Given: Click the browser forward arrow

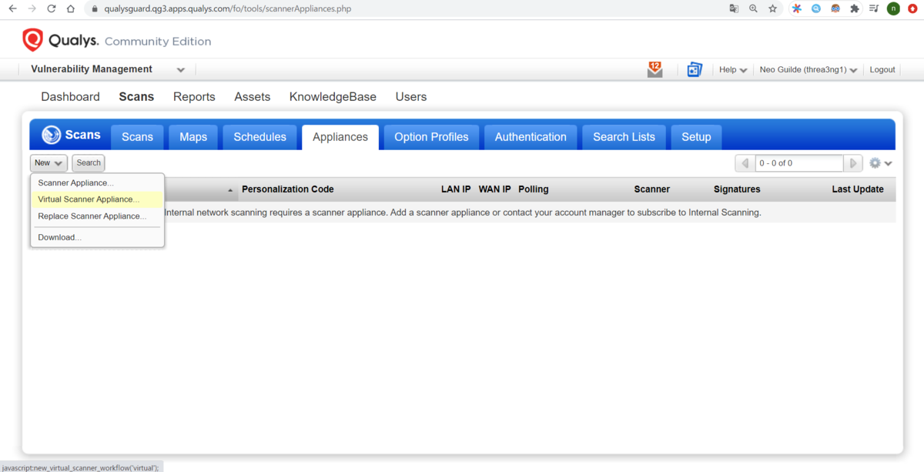Looking at the screenshot, I should pyautogui.click(x=32, y=9).
